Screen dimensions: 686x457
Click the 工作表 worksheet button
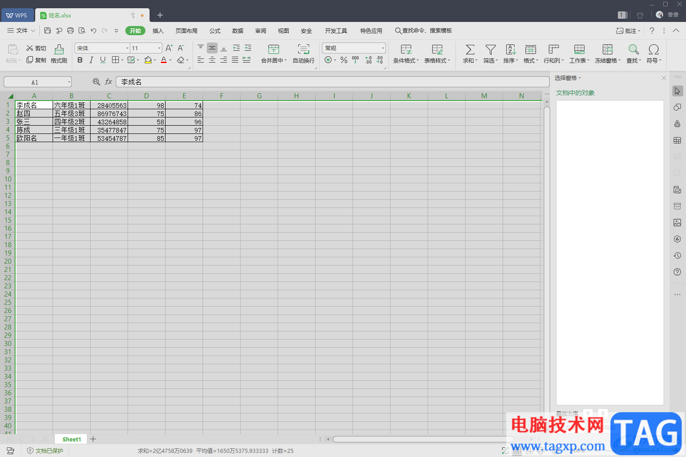tap(579, 54)
